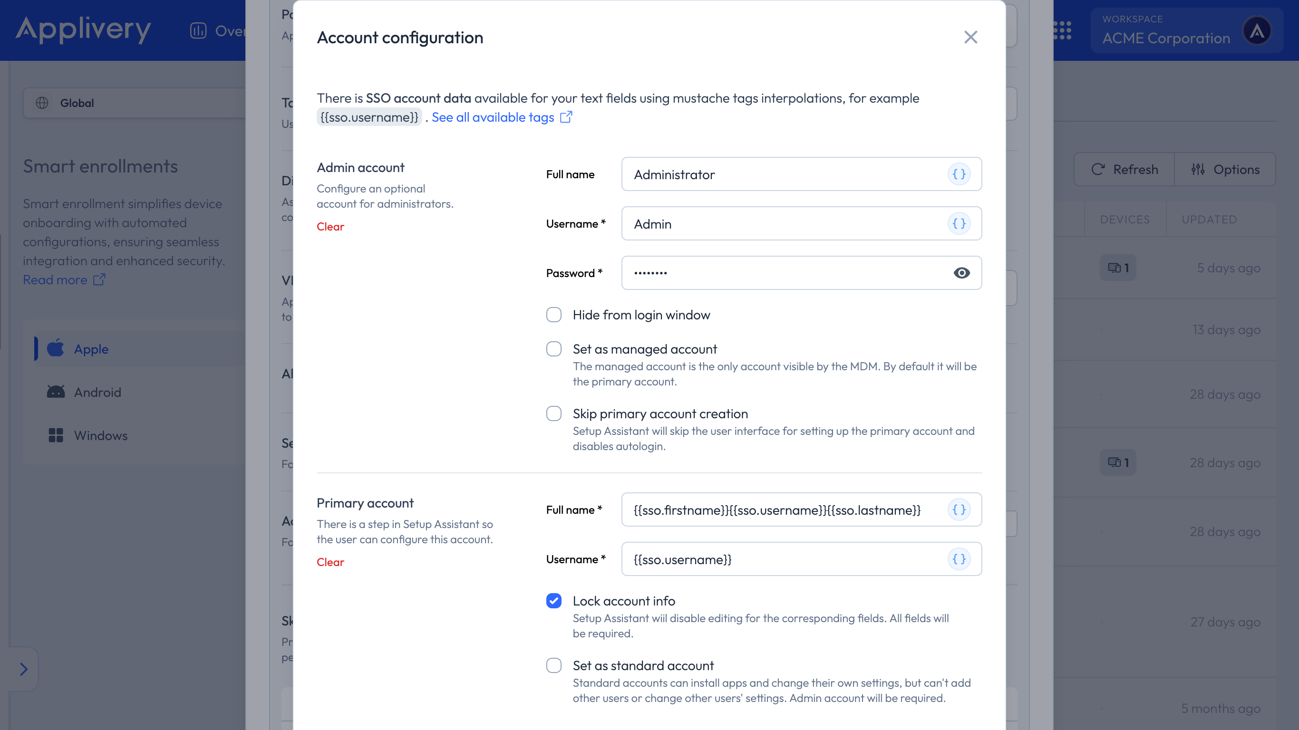Uncheck Lock account info

pos(553,601)
